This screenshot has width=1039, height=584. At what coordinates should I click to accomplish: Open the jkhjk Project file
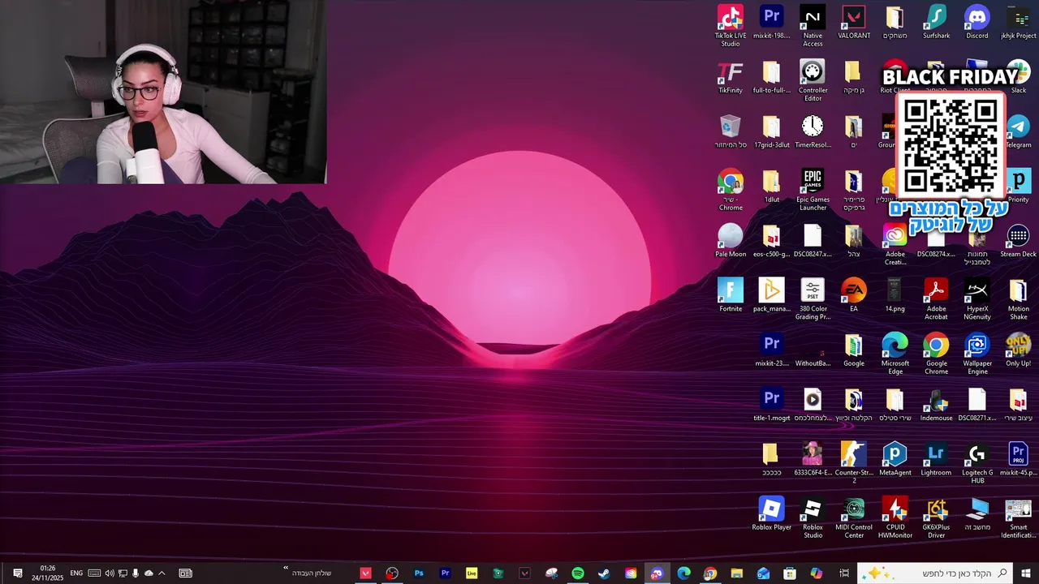click(1018, 22)
